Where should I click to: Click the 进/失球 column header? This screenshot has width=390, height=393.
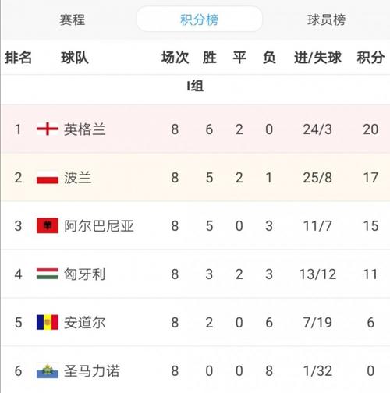pos(317,58)
